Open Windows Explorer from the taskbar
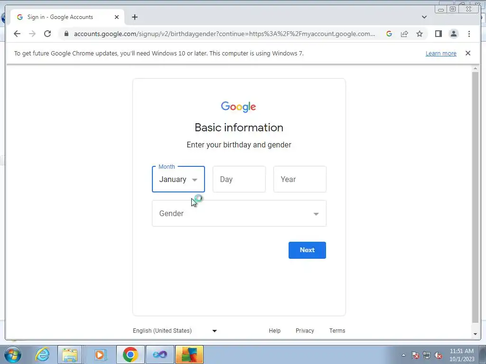Screen dimensions: 486x364 (x=70, y=355)
